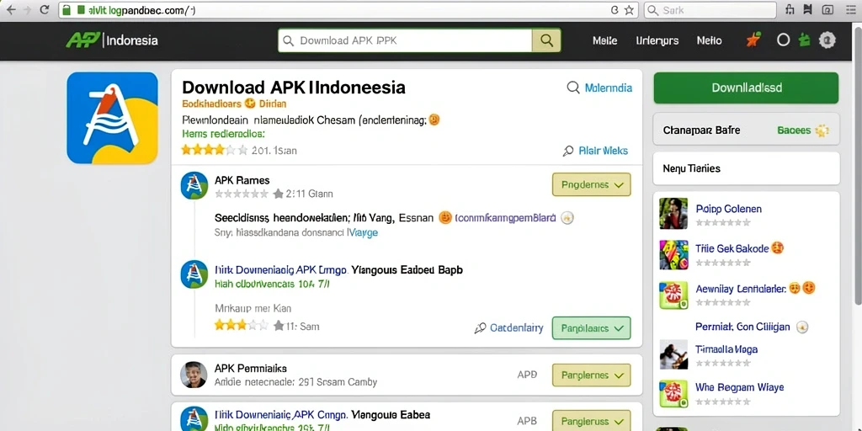
Task: Click the orange star header icon
Action: (x=753, y=40)
